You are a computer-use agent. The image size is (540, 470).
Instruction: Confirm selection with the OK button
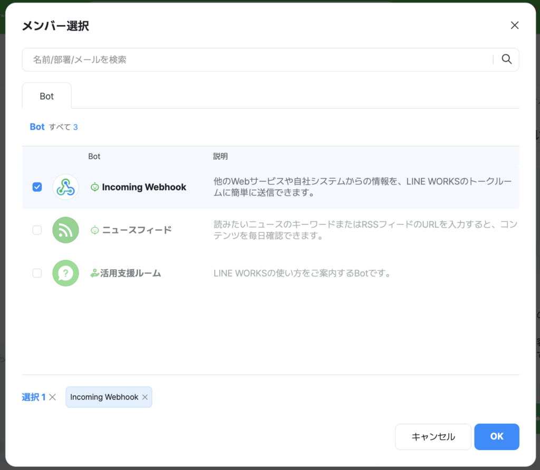click(497, 437)
